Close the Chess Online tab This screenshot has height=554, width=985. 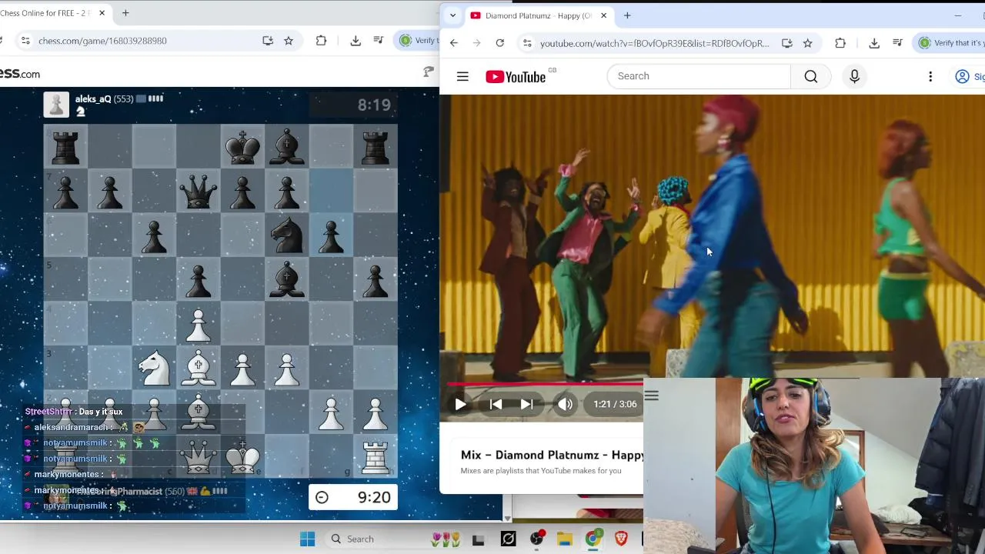(102, 13)
